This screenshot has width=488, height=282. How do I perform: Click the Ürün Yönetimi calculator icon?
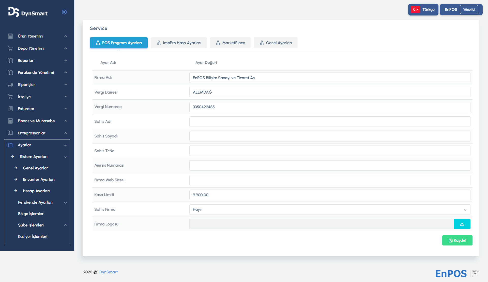click(x=10, y=36)
